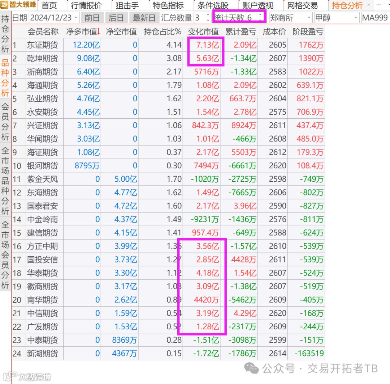The image size is (390, 384).
Task: Select the 南华期货 row
Action: coord(168,300)
